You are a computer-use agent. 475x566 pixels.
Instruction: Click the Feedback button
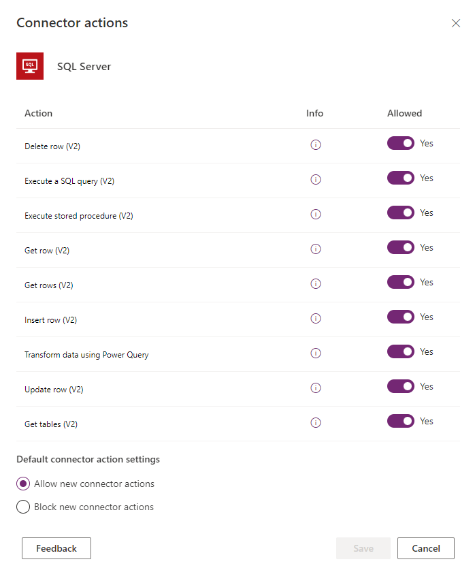pyautogui.click(x=56, y=548)
